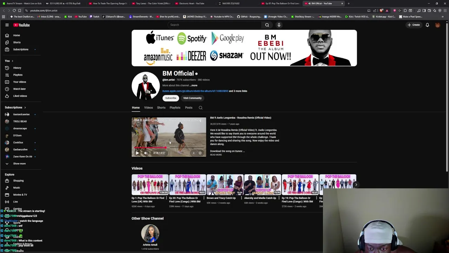
Task: Open Garbanzolive subscription channel
Action: [20, 149]
